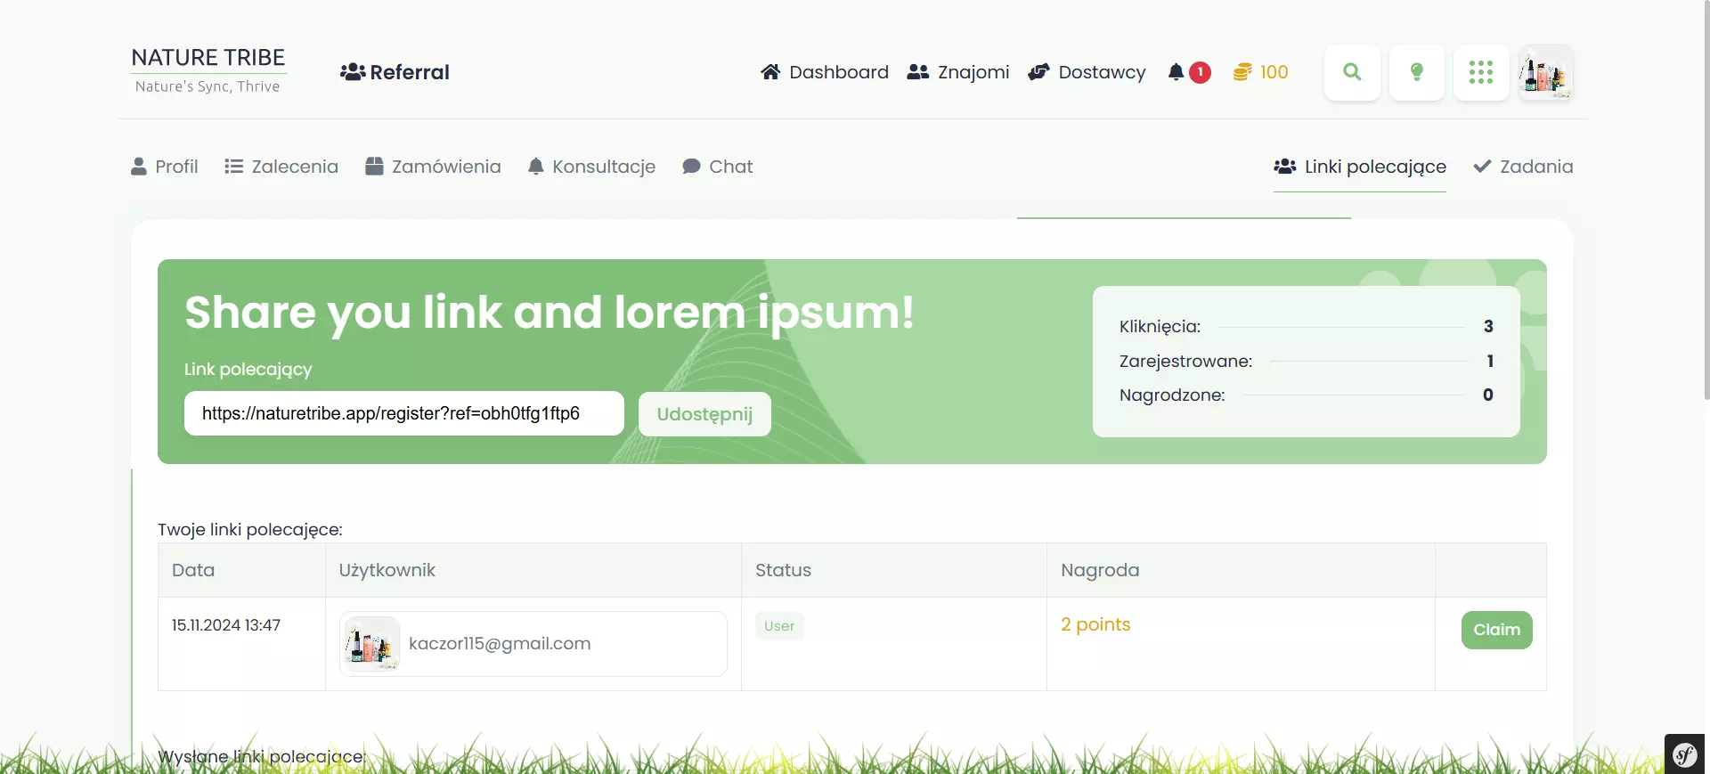Open the Dostawcy suppliers page

[1087, 72]
